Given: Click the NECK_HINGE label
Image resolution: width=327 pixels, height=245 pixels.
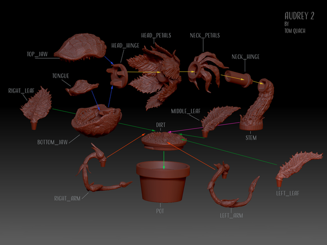Looking at the screenshot, I should tap(245, 57).
